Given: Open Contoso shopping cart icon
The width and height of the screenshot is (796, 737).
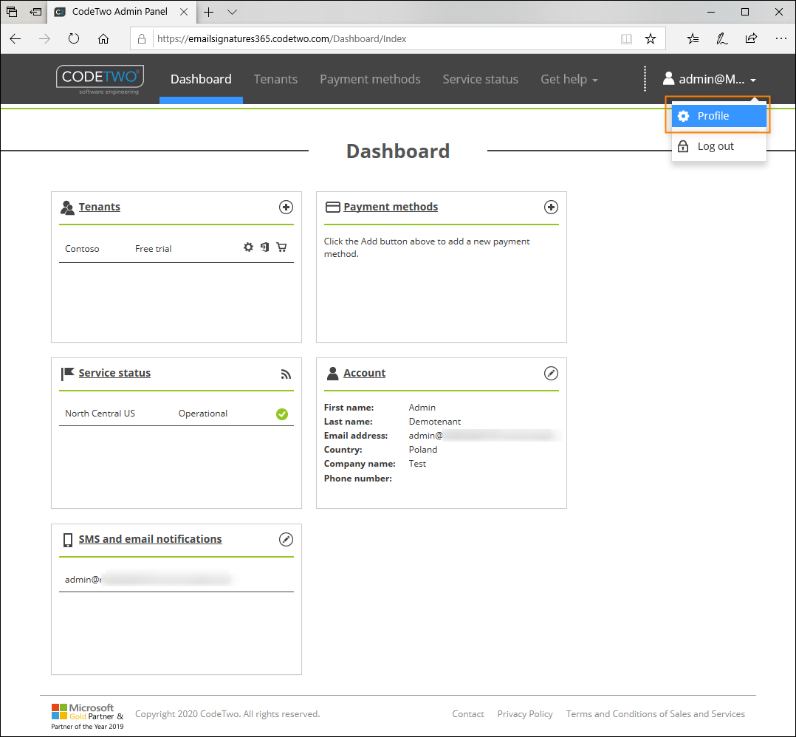Looking at the screenshot, I should tap(281, 247).
